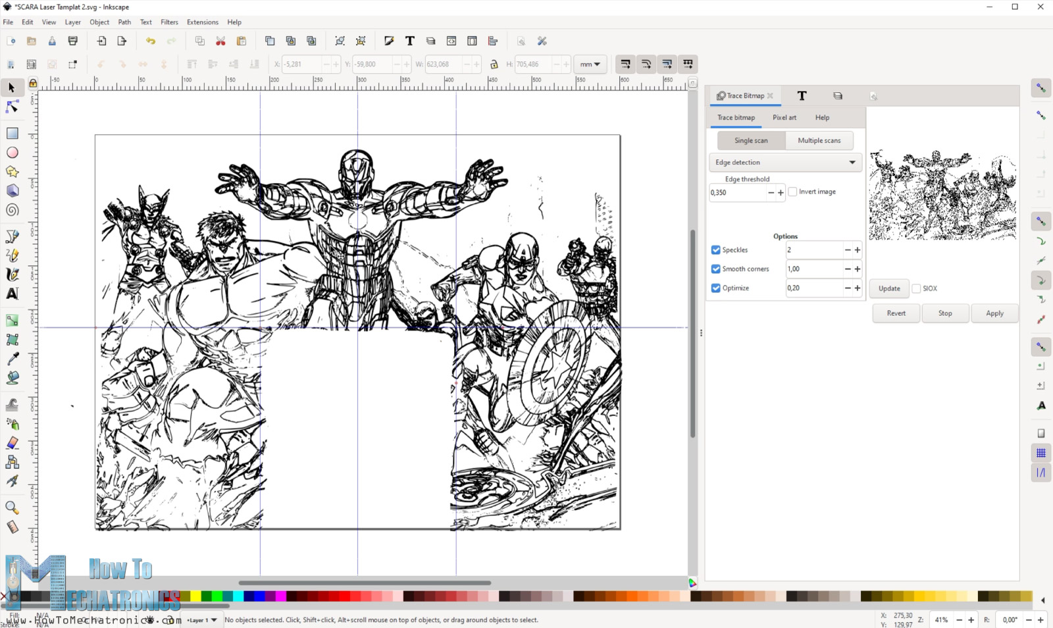Uncheck the Speckles checkbox

pos(715,250)
